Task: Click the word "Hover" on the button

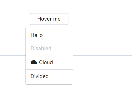Action: pos(45,19)
